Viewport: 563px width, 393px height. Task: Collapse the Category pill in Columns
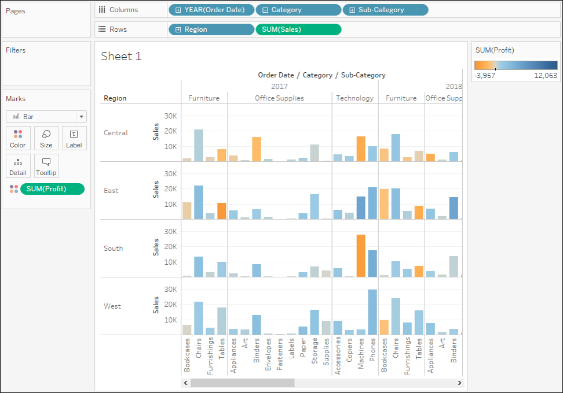[x=265, y=10]
